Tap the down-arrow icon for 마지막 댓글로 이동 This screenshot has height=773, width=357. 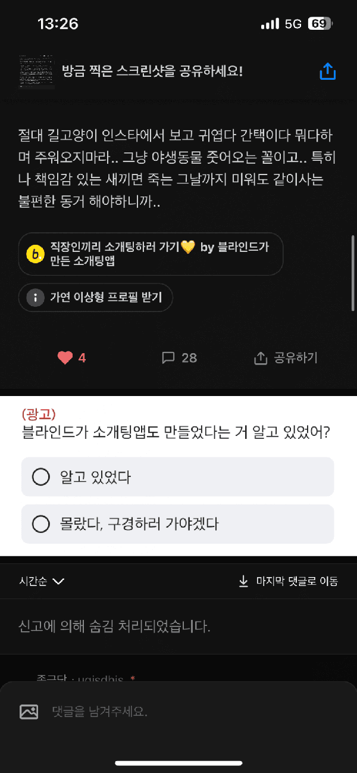pos(243,581)
